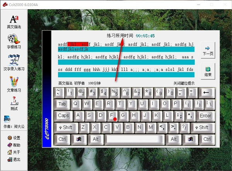The height and width of the screenshot is (171, 232).
Task: Click the left Ctrl key
Action: [x=62, y=139]
